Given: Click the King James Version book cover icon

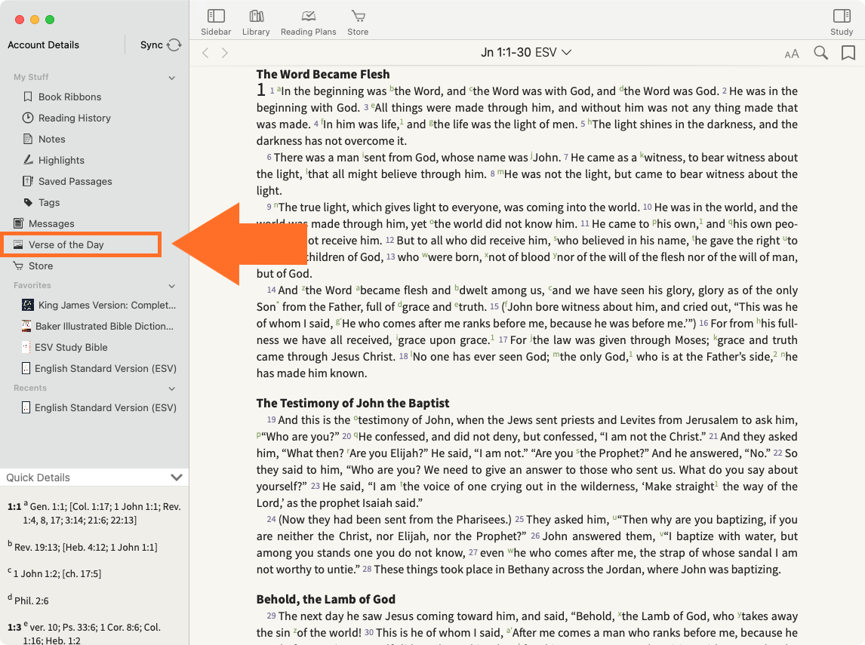Looking at the screenshot, I should (x=28, y=305).
